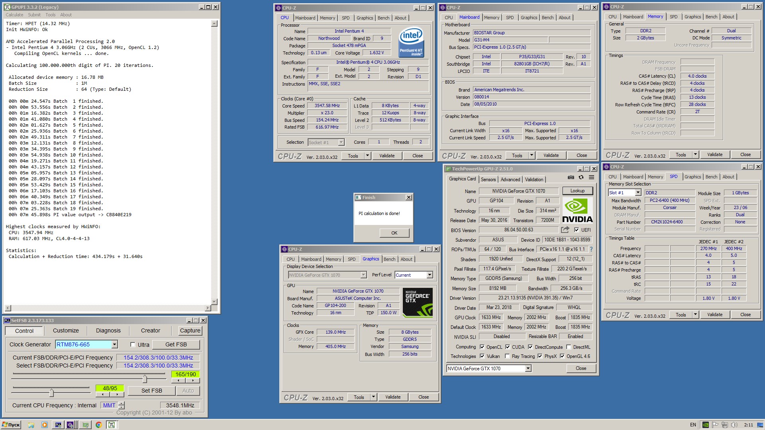Click the Set FSB button

[x=152, y=391]
